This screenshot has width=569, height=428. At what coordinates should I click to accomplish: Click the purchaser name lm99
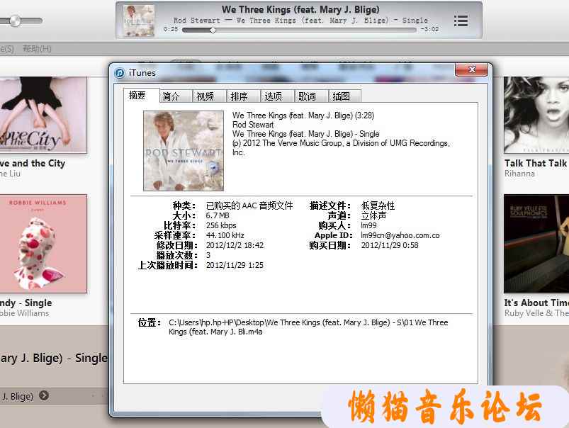tap(368, 225)
